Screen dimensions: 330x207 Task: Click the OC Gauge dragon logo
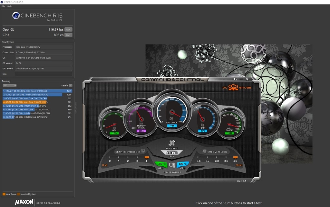point(233,87)
